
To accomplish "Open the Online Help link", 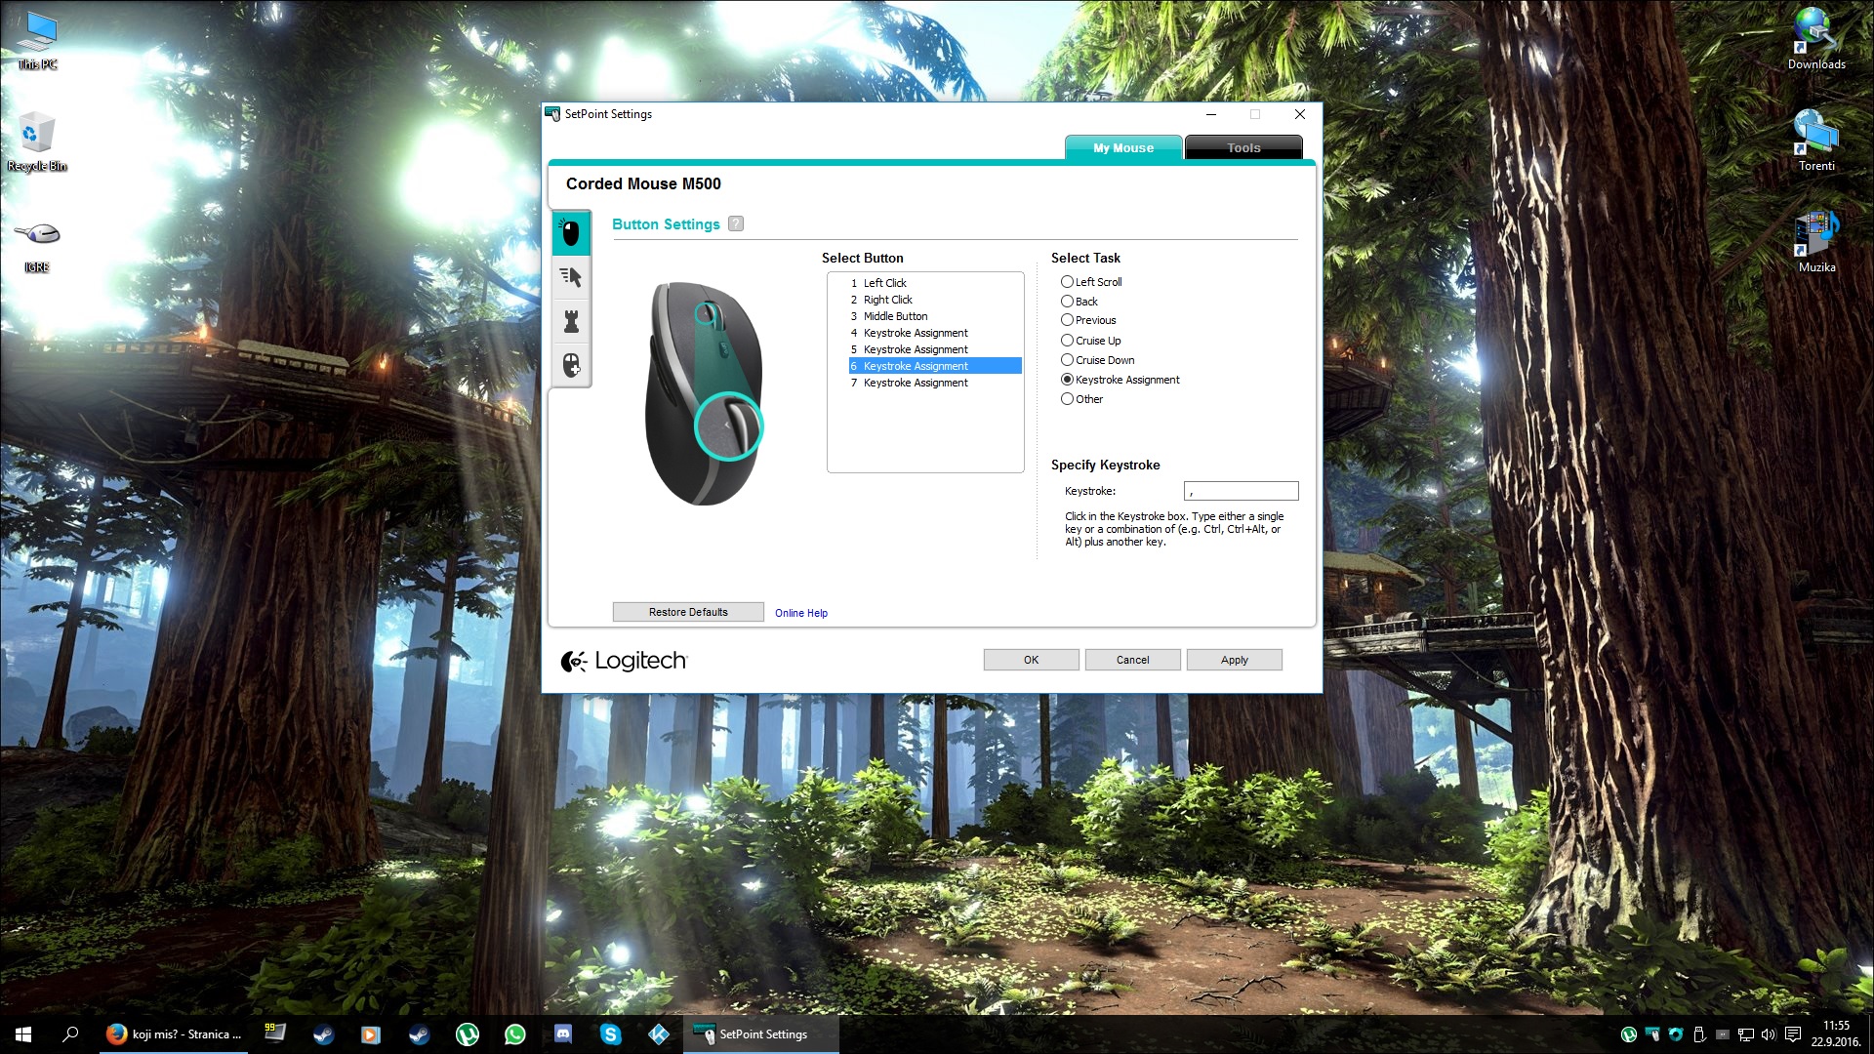I will tap(800, 613).
